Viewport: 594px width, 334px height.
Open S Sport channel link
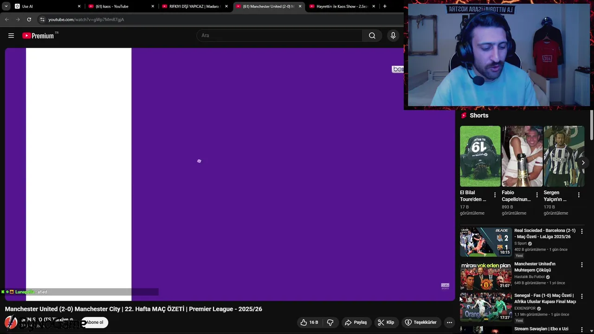pos(520,244)
